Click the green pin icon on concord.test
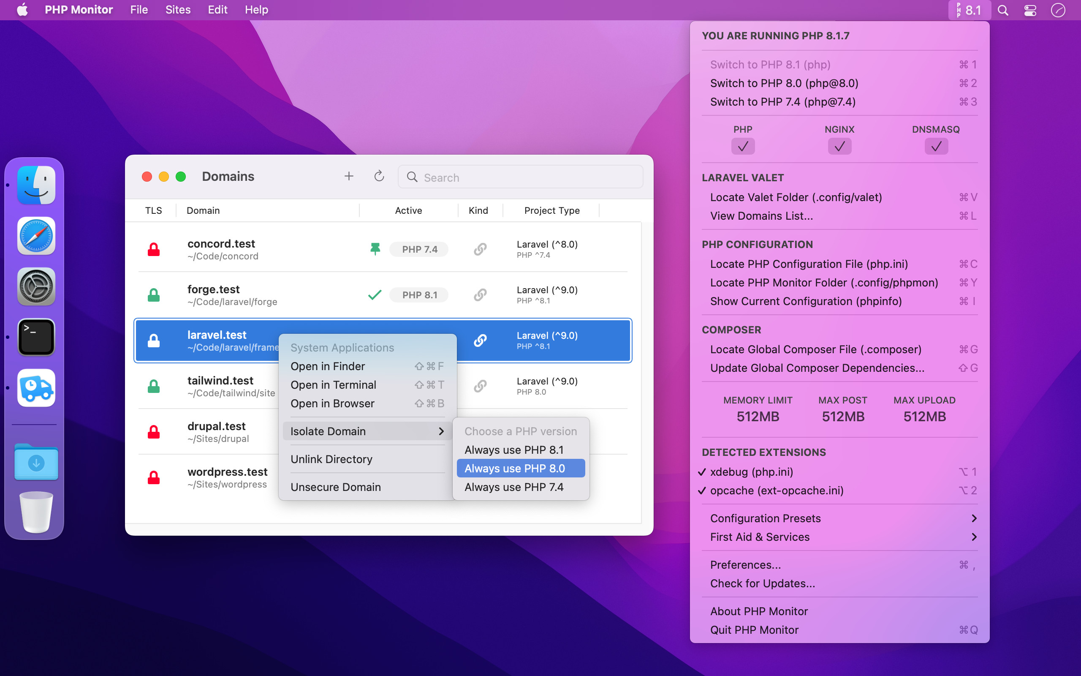Viewport: 1081px width, 676px height. coord(375,249)
